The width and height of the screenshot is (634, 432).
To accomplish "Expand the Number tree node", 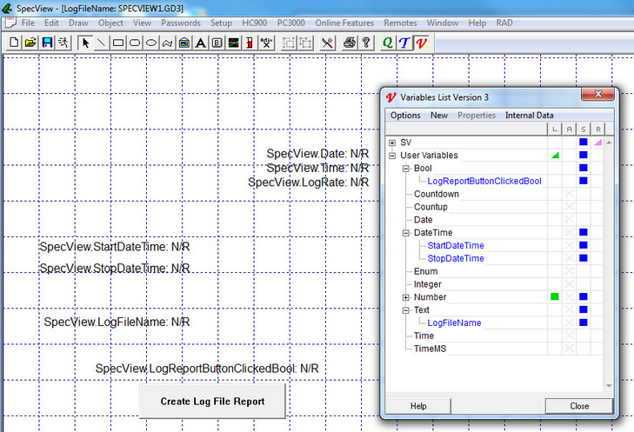I will coord(406,297).
